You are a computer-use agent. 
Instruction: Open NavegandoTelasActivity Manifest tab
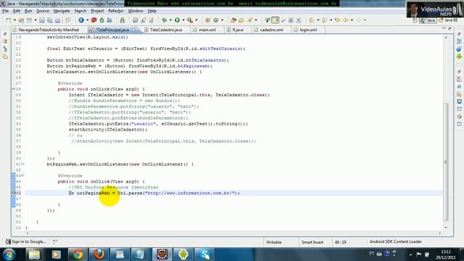(x=49, y=30)
